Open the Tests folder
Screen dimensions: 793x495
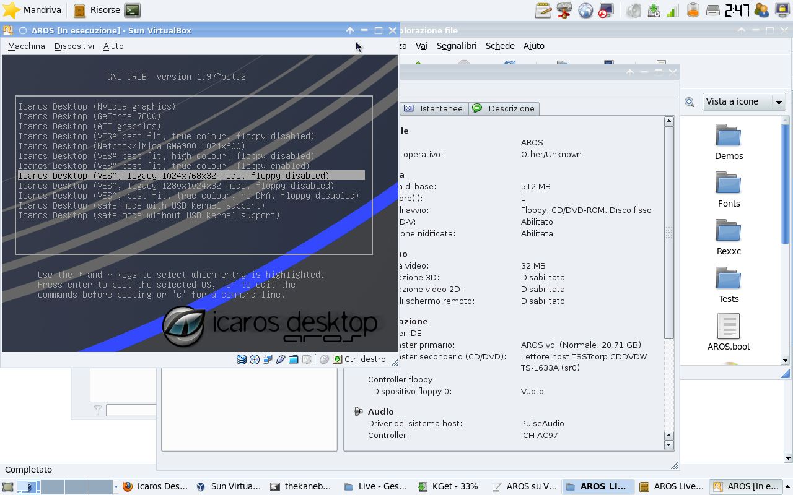pyautogui.click(x=729, y=285)
